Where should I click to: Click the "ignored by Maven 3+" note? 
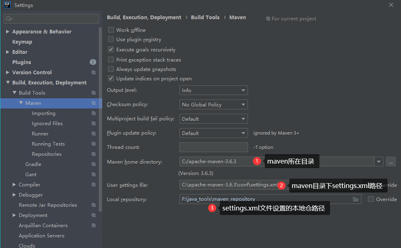coord(276,133)
